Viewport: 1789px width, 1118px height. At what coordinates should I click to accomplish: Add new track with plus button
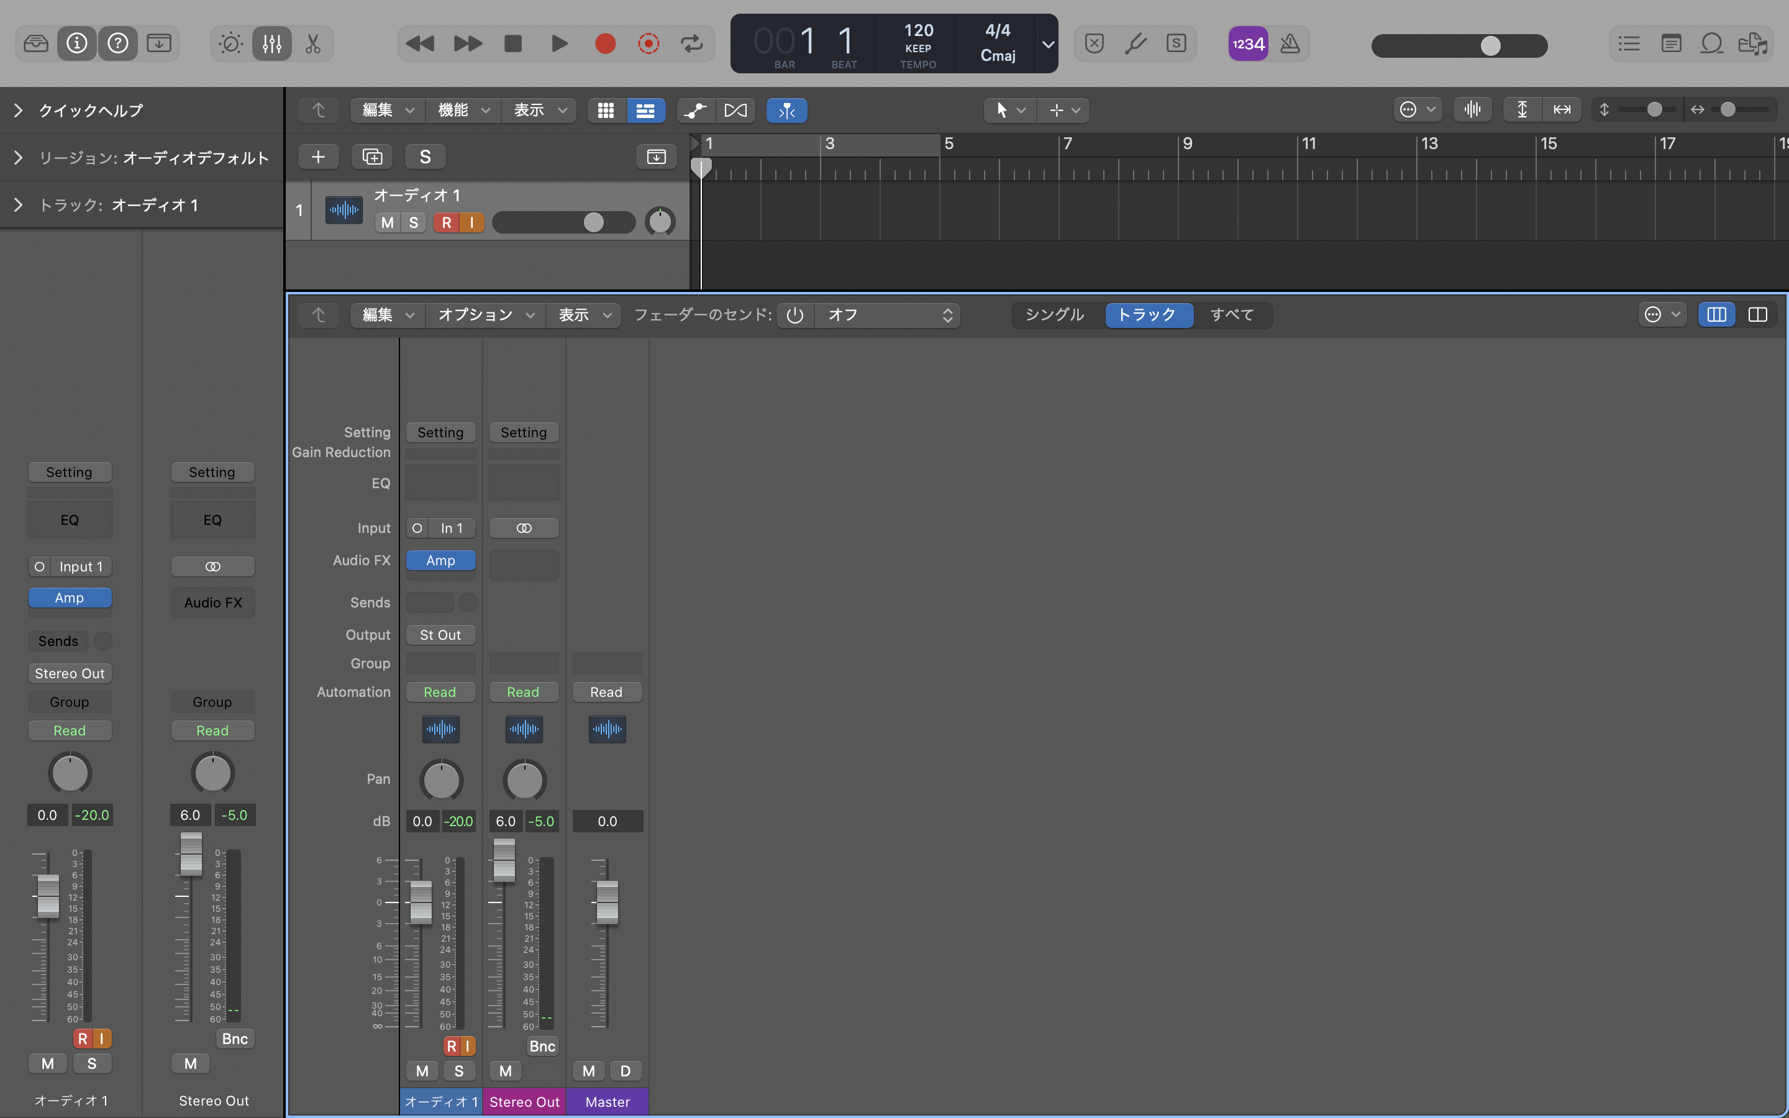coord(318,157)
